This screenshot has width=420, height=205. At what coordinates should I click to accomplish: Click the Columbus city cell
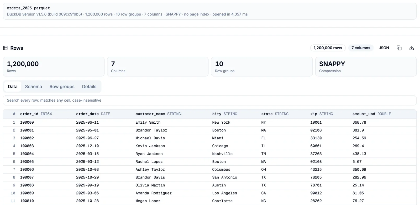[221, 170]
